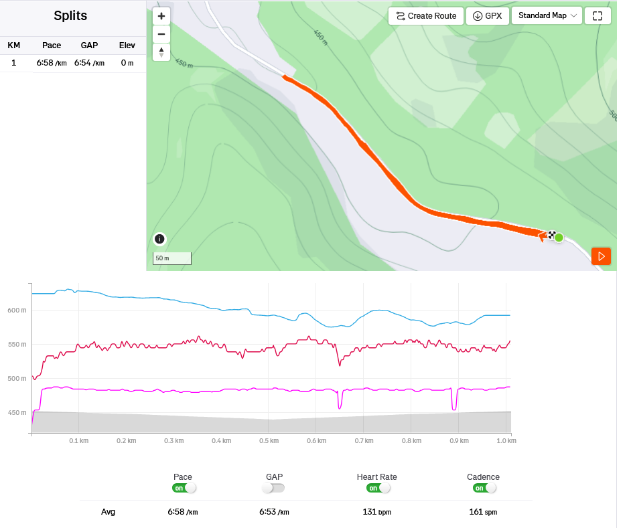Turn off the Pace chart toggle
631x528 pixels.
pyautogui.click(x=184, y=488)
